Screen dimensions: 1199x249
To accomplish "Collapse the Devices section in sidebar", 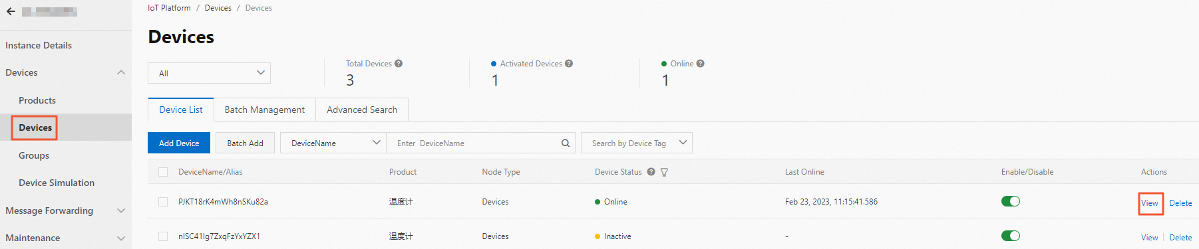I will point(121,72).
